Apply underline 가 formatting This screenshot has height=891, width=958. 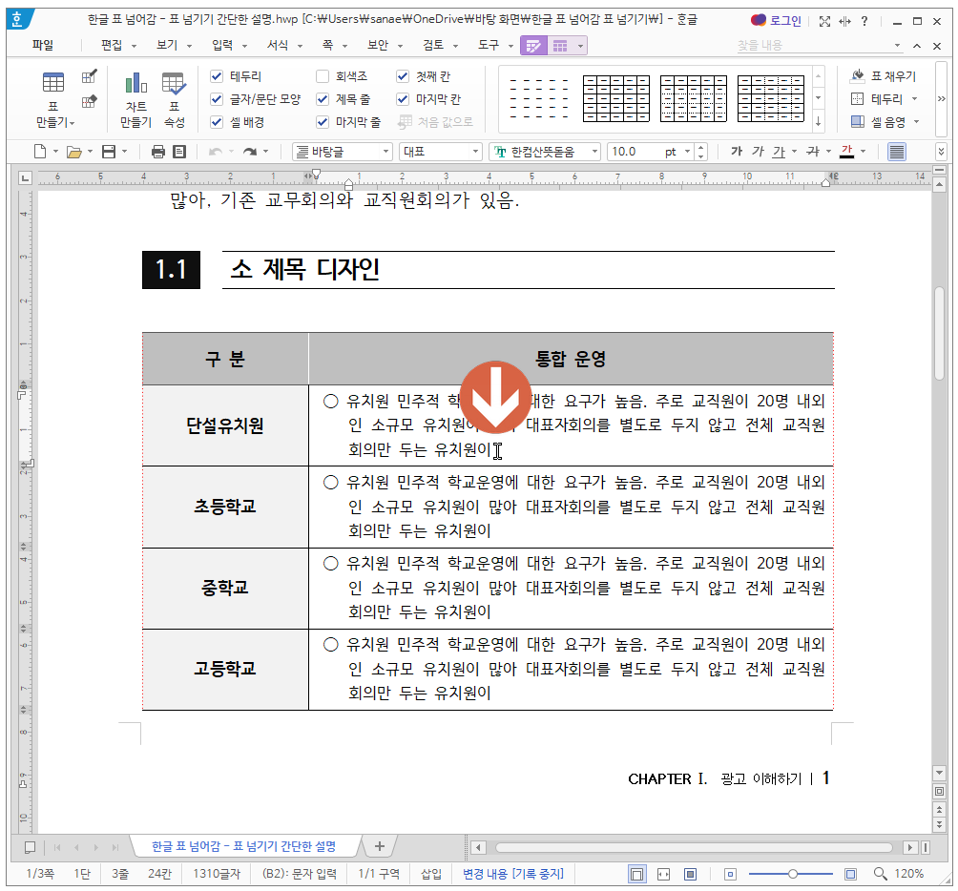[779, 152]
